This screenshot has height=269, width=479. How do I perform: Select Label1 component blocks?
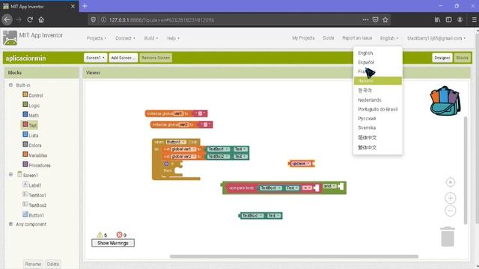coord(32,185)
